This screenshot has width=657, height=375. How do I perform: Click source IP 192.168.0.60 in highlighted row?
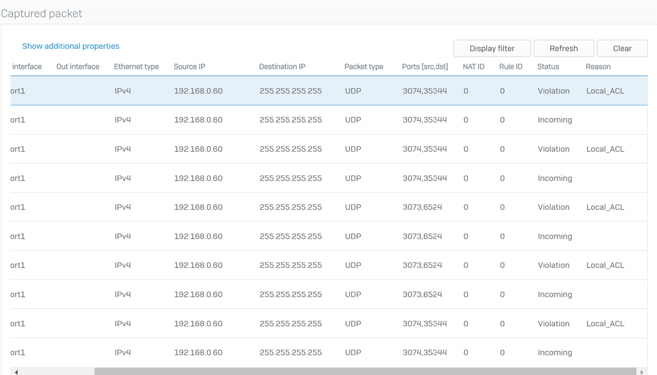point(198,91)
